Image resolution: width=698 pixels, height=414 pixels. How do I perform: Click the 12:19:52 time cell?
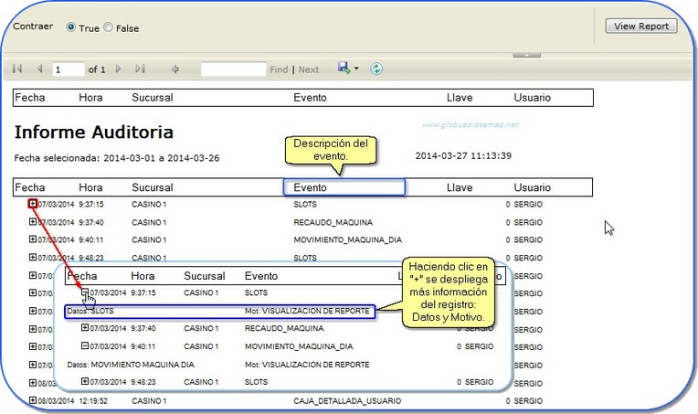point(93,401)
